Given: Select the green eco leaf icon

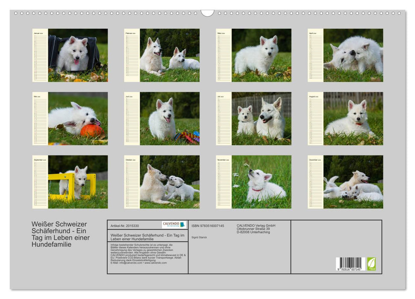Looking at the screenshot, I should pyautogui.click(x=371, y=264).
